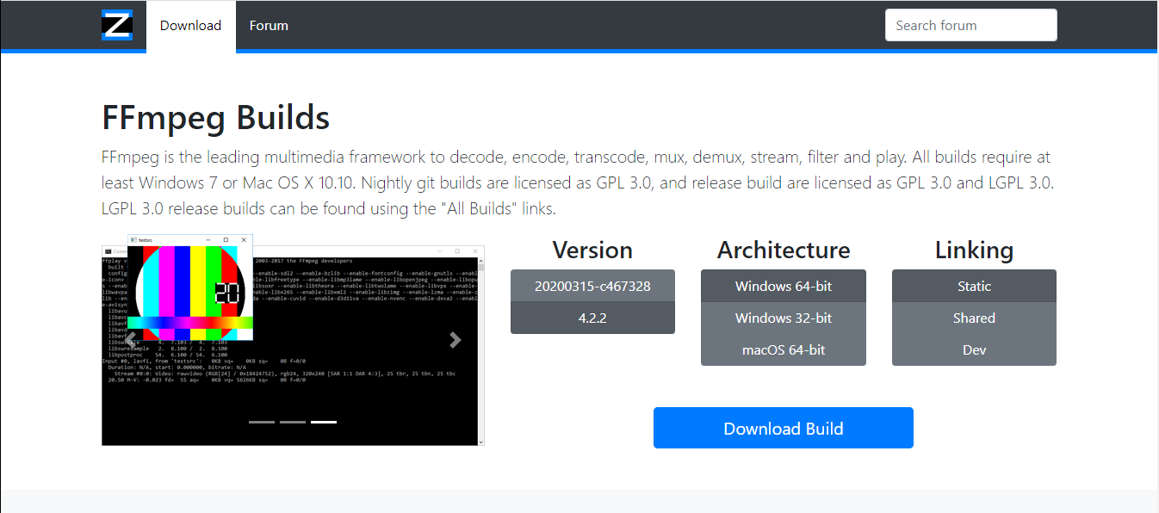This screenshot has height=513, width=1159.
Task: Click the Linking column heading
Action: pyautogui.click(x=974, y=250)
